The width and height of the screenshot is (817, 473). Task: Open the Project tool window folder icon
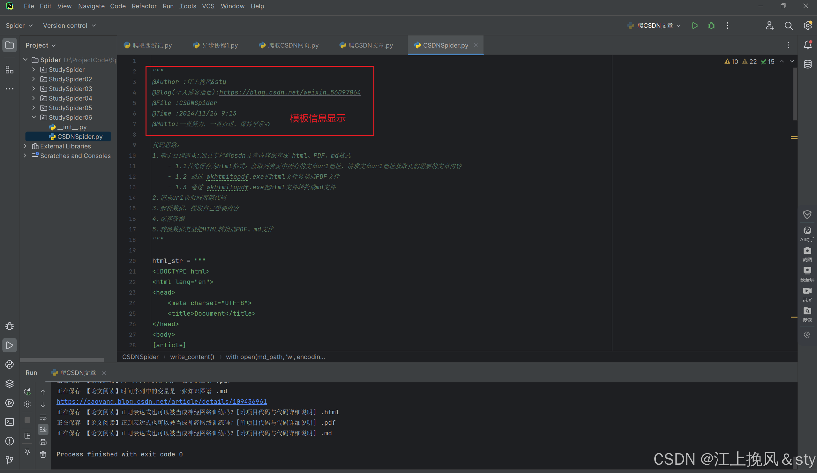(x=9, y=45)
